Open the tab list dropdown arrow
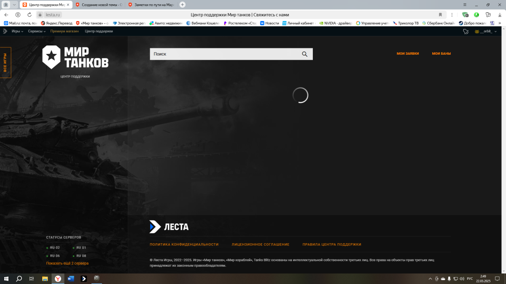This screenshot has height=284, width=506. [14, 5]
